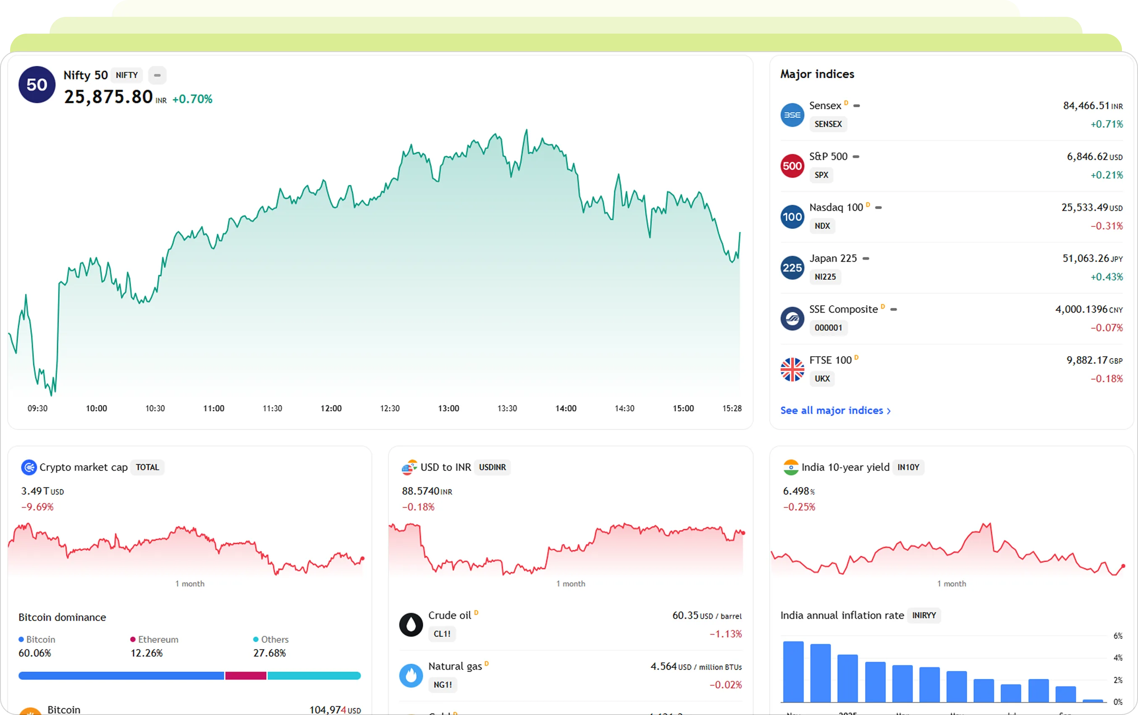Click the Natural gas flame icon

pyautogui.click(x=411, y=675)
